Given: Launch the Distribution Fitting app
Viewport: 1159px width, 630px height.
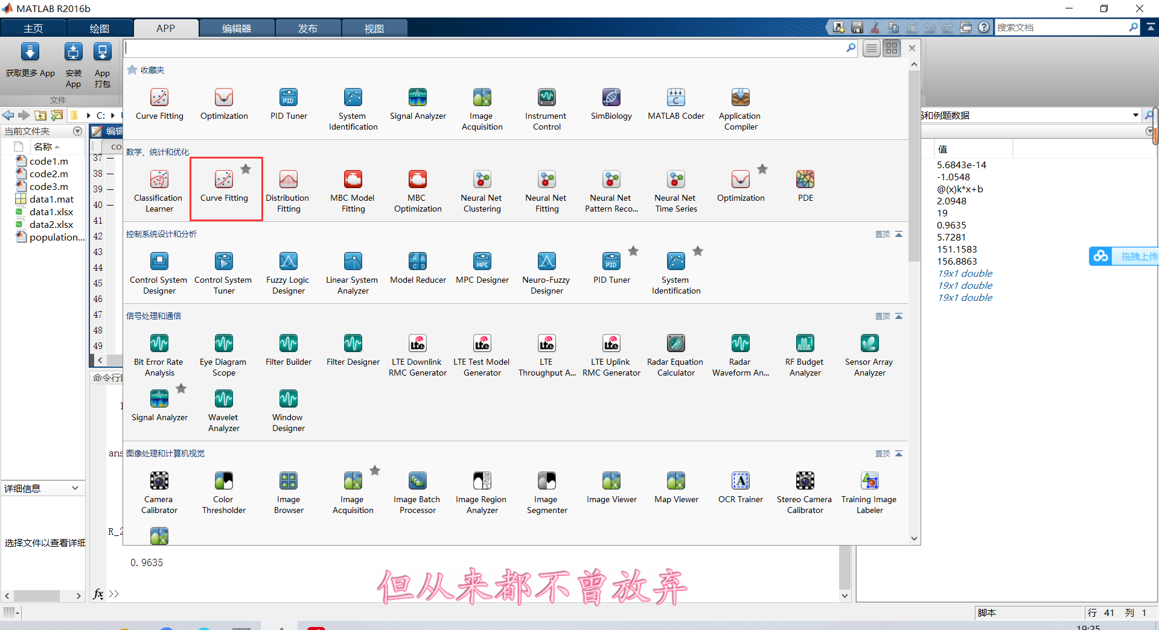Looking at the screenshot, I should click(x=288, y=187).
